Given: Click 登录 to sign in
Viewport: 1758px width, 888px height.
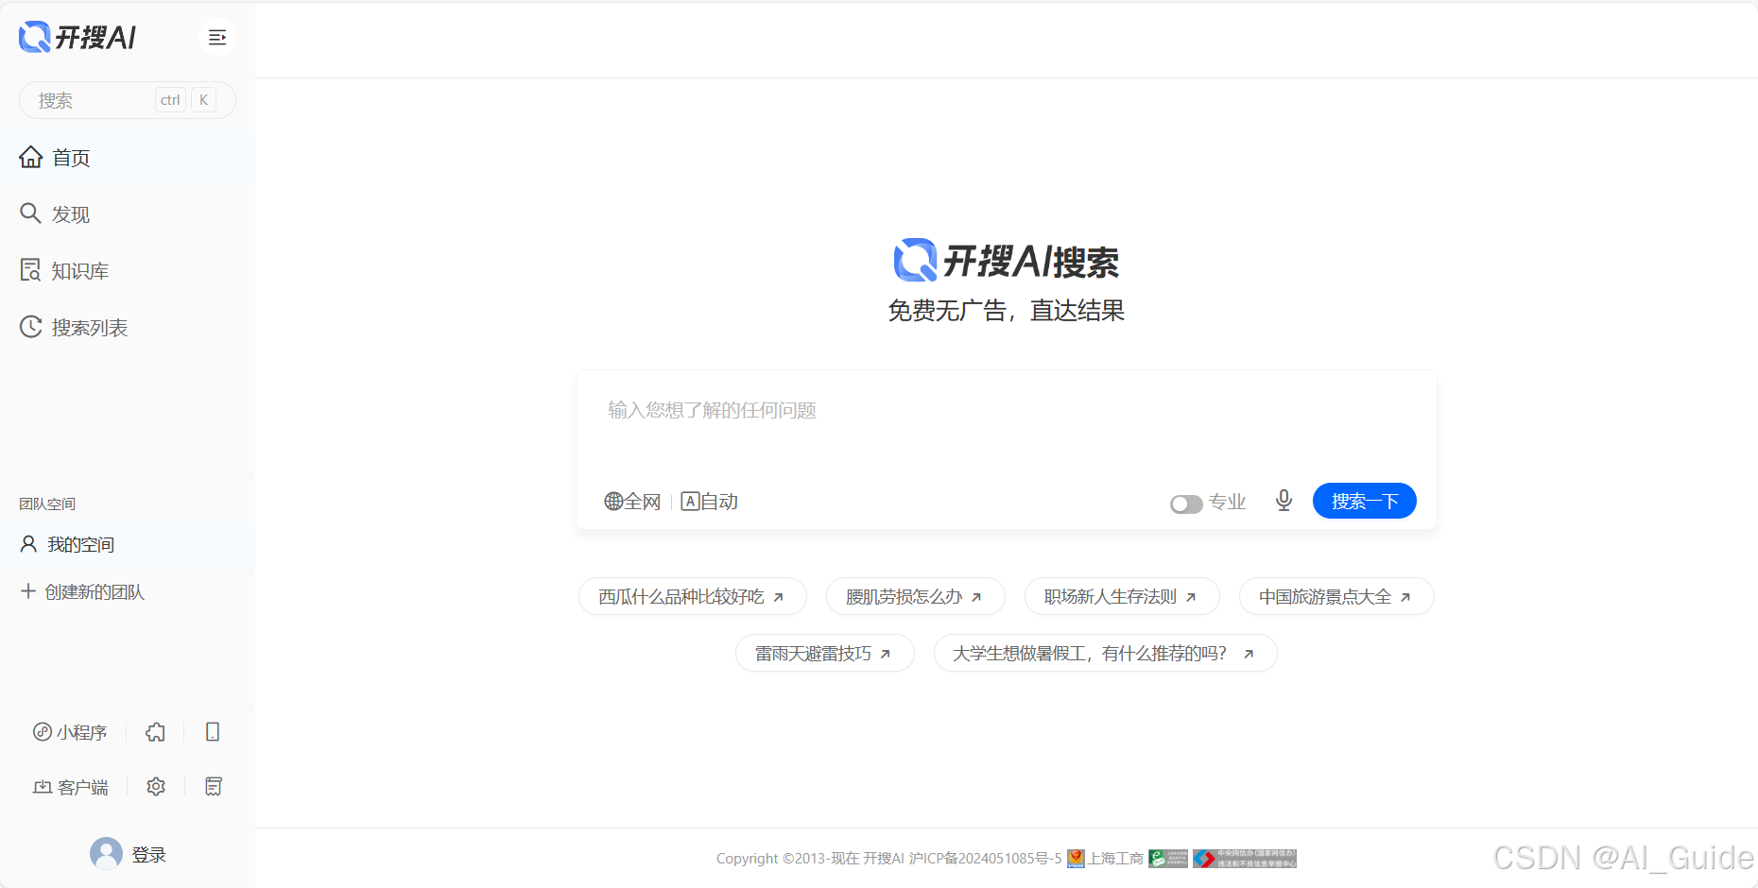Looking at the screenshot, I should pyautogui.click(x=148, y=855).
